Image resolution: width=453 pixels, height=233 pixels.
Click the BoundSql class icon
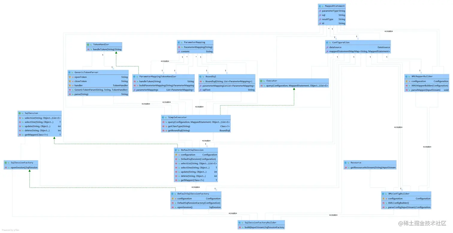click(200, 76)
